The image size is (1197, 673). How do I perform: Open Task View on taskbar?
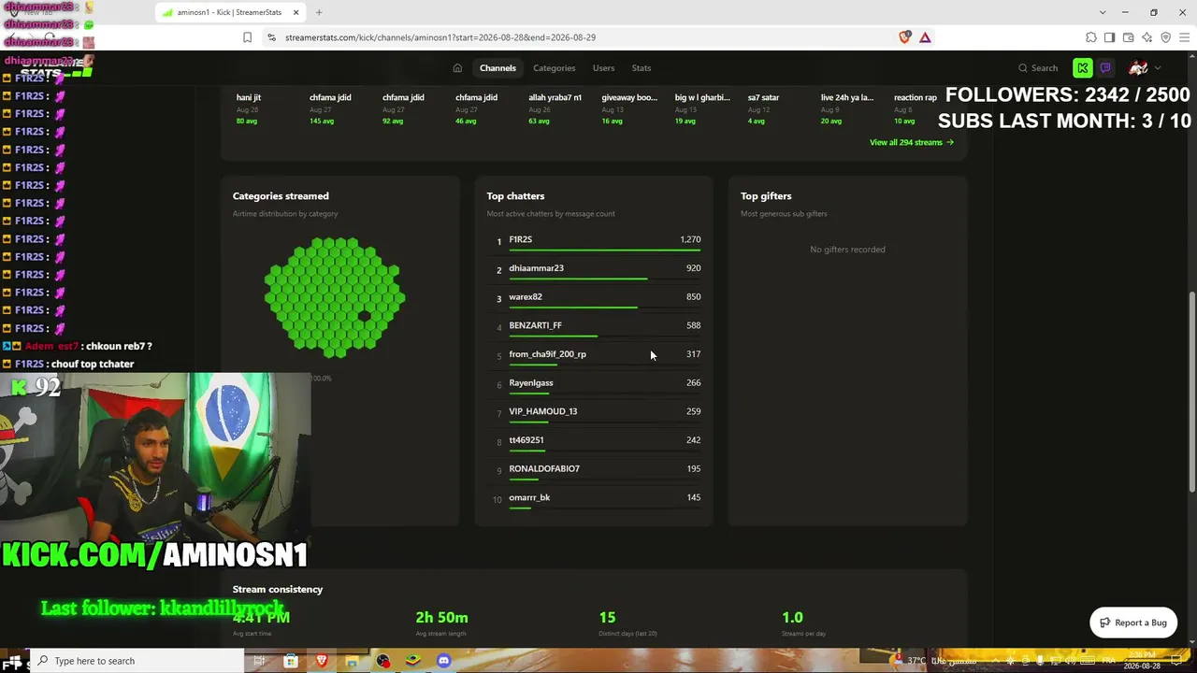pyautogui.click(x=259, y=661)
